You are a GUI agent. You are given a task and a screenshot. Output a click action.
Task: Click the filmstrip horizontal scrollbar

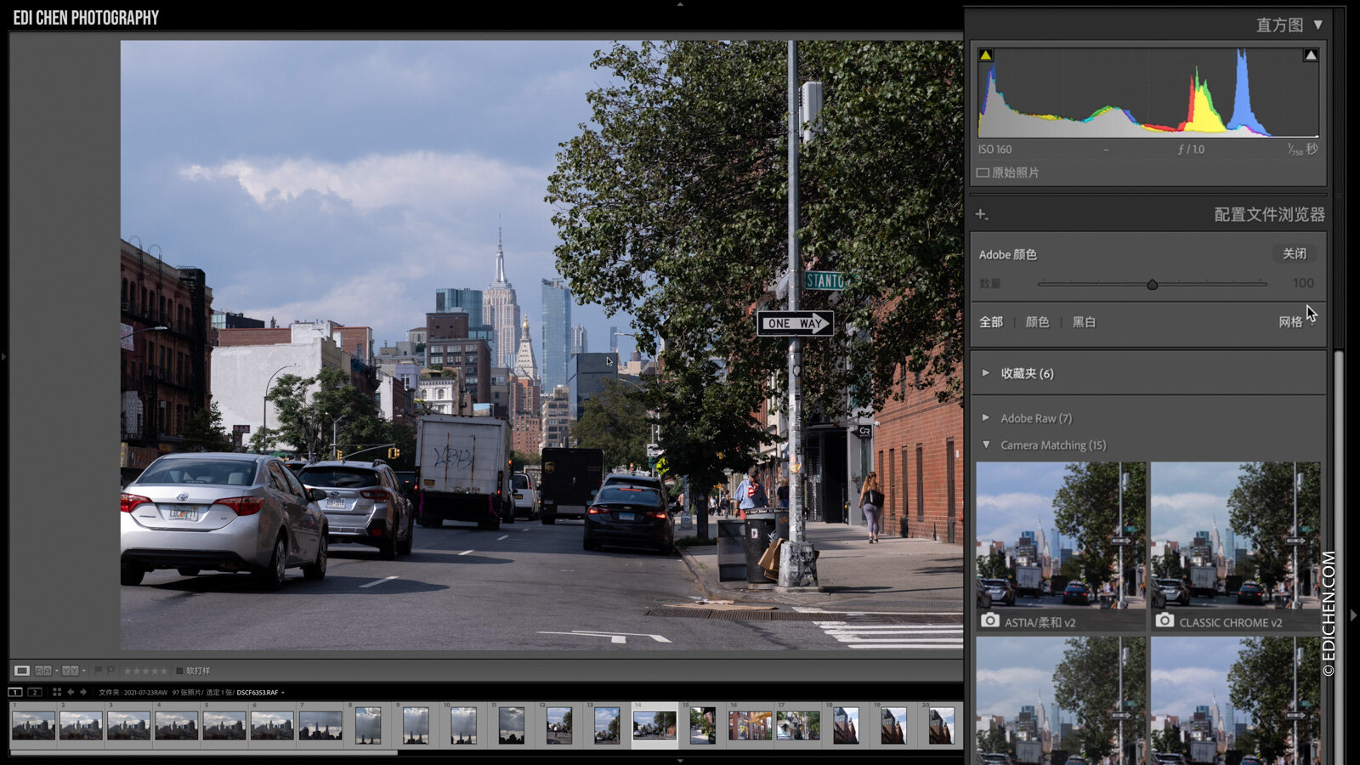(x=204, y=752)
